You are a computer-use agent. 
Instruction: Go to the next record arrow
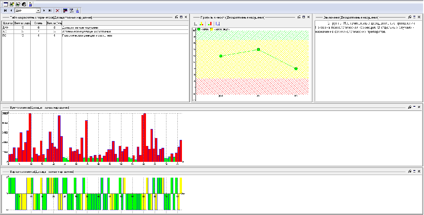pos(44,11)
